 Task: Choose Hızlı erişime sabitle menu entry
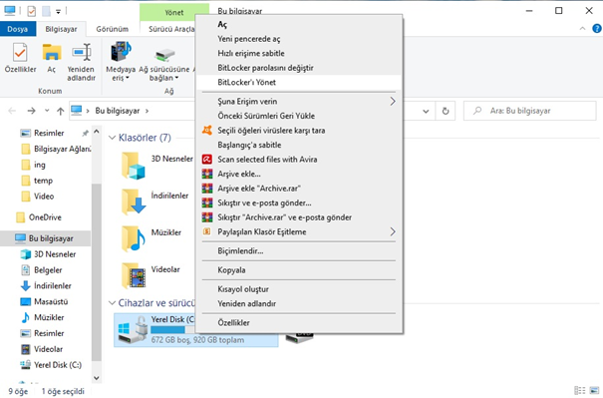299,54
